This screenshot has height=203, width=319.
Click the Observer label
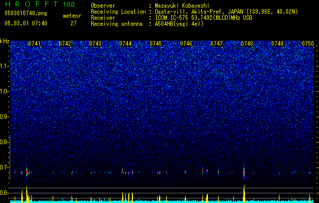103,6
